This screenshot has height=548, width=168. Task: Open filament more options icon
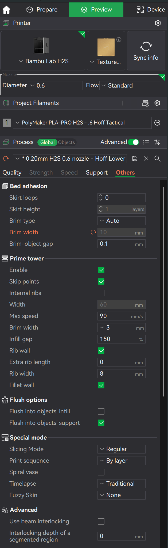point(158,123)
